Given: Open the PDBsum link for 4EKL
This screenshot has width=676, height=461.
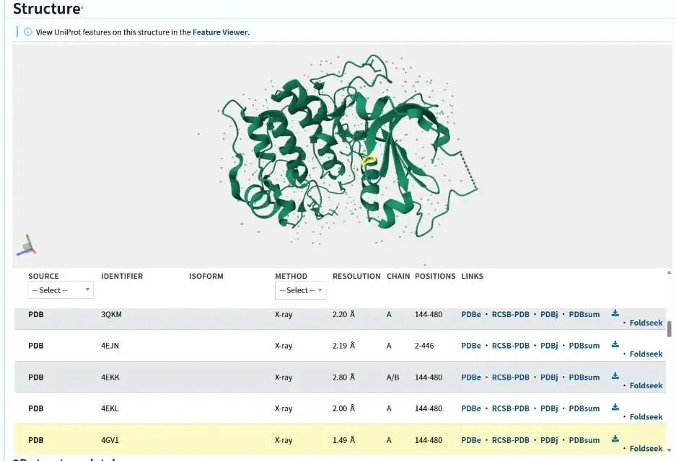Looking at the screenshot, I should tap(584, 408).
